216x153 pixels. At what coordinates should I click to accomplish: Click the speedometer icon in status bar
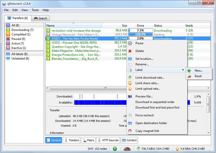[127, 149]
